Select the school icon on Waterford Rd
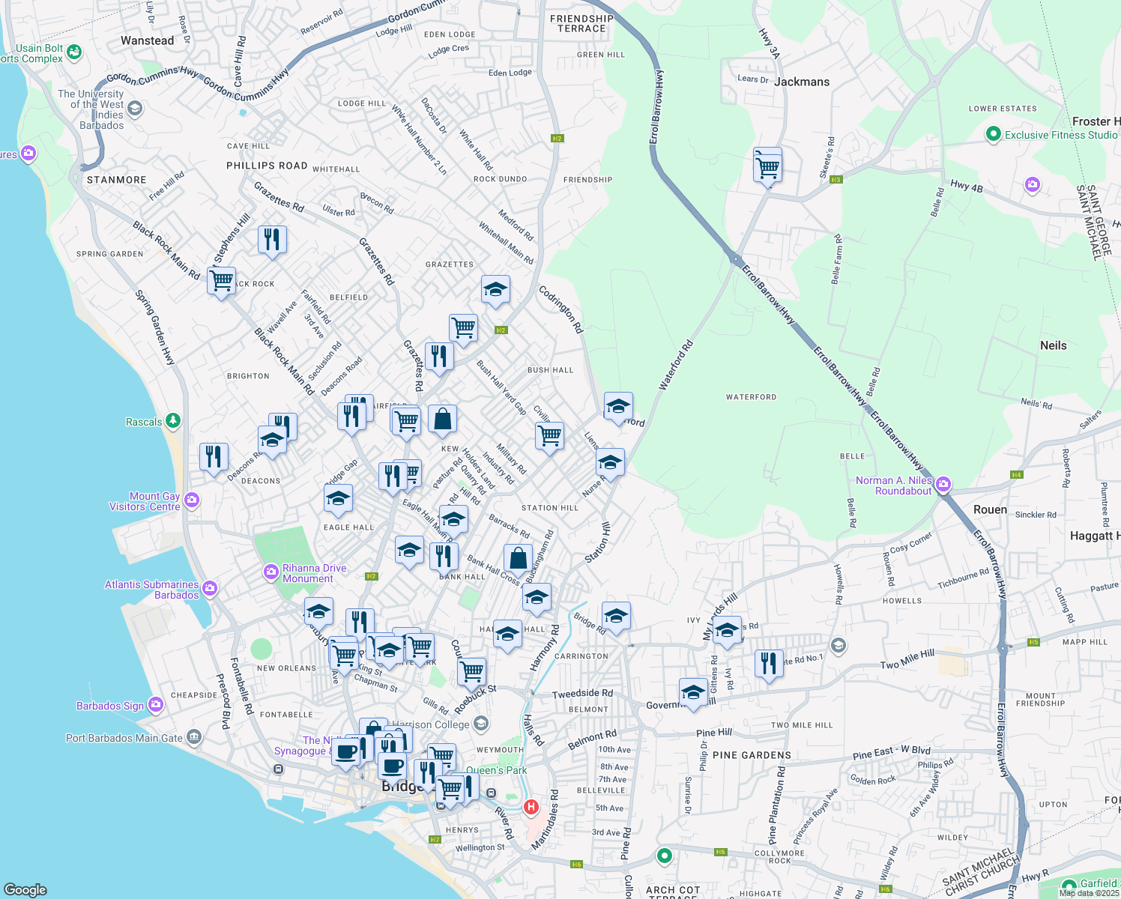 pos(618,407)
